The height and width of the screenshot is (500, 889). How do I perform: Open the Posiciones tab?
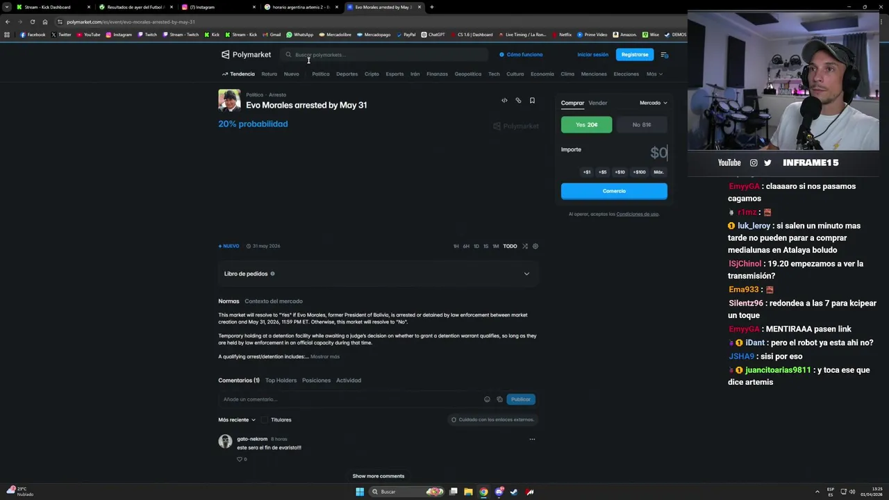pyautogui.click(x=316, y=381)
